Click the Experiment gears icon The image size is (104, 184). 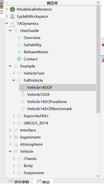[x=16, y=137]
